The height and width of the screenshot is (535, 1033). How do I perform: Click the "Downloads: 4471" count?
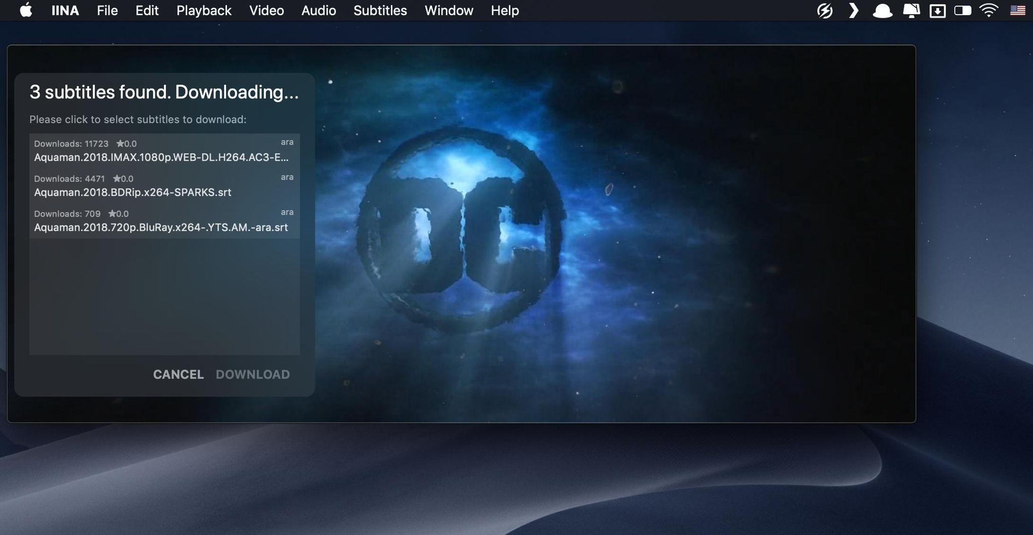(70, 179)
